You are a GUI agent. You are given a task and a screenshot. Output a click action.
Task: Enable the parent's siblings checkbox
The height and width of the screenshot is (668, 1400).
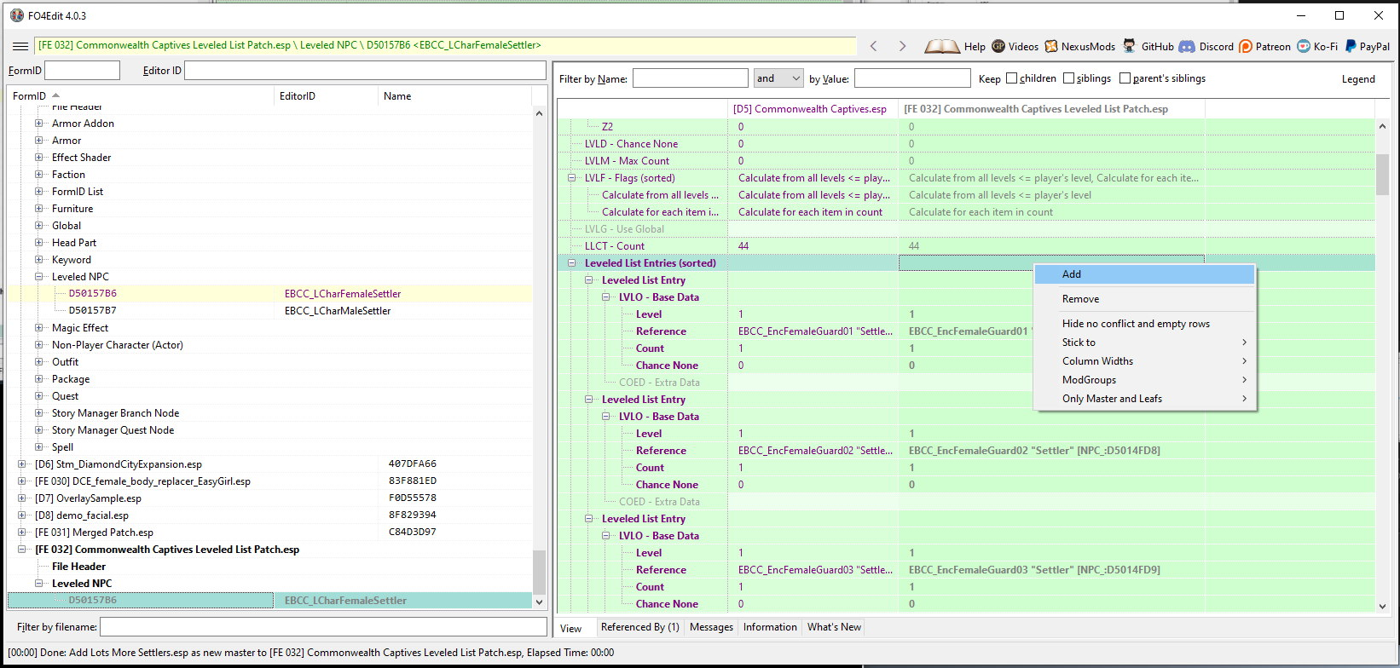[x=1125, y=78]
